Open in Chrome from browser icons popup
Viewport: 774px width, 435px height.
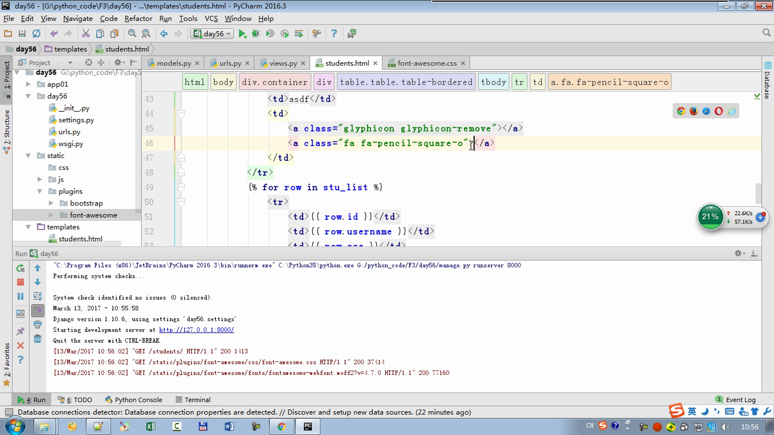[x=681, y=111]
